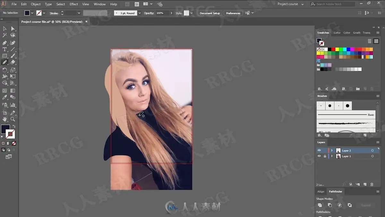Click the Preferences button
This screenshot has height=217, width=385.
tap(233, 13)
